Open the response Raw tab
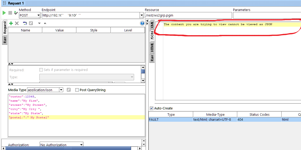Viewport: 301px width, 150px height. point(152,58)
